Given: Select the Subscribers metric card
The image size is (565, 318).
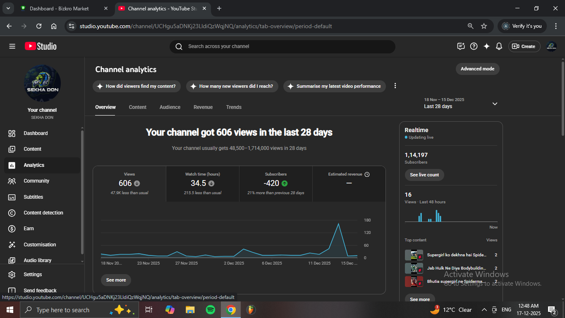Looking at the screenshot, I should [x=275, y=183].
